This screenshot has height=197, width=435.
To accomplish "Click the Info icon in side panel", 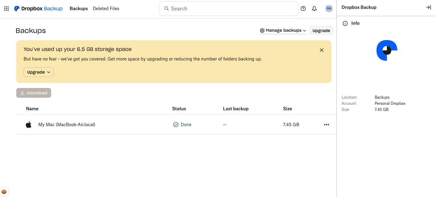I will [x=345, y=24].
